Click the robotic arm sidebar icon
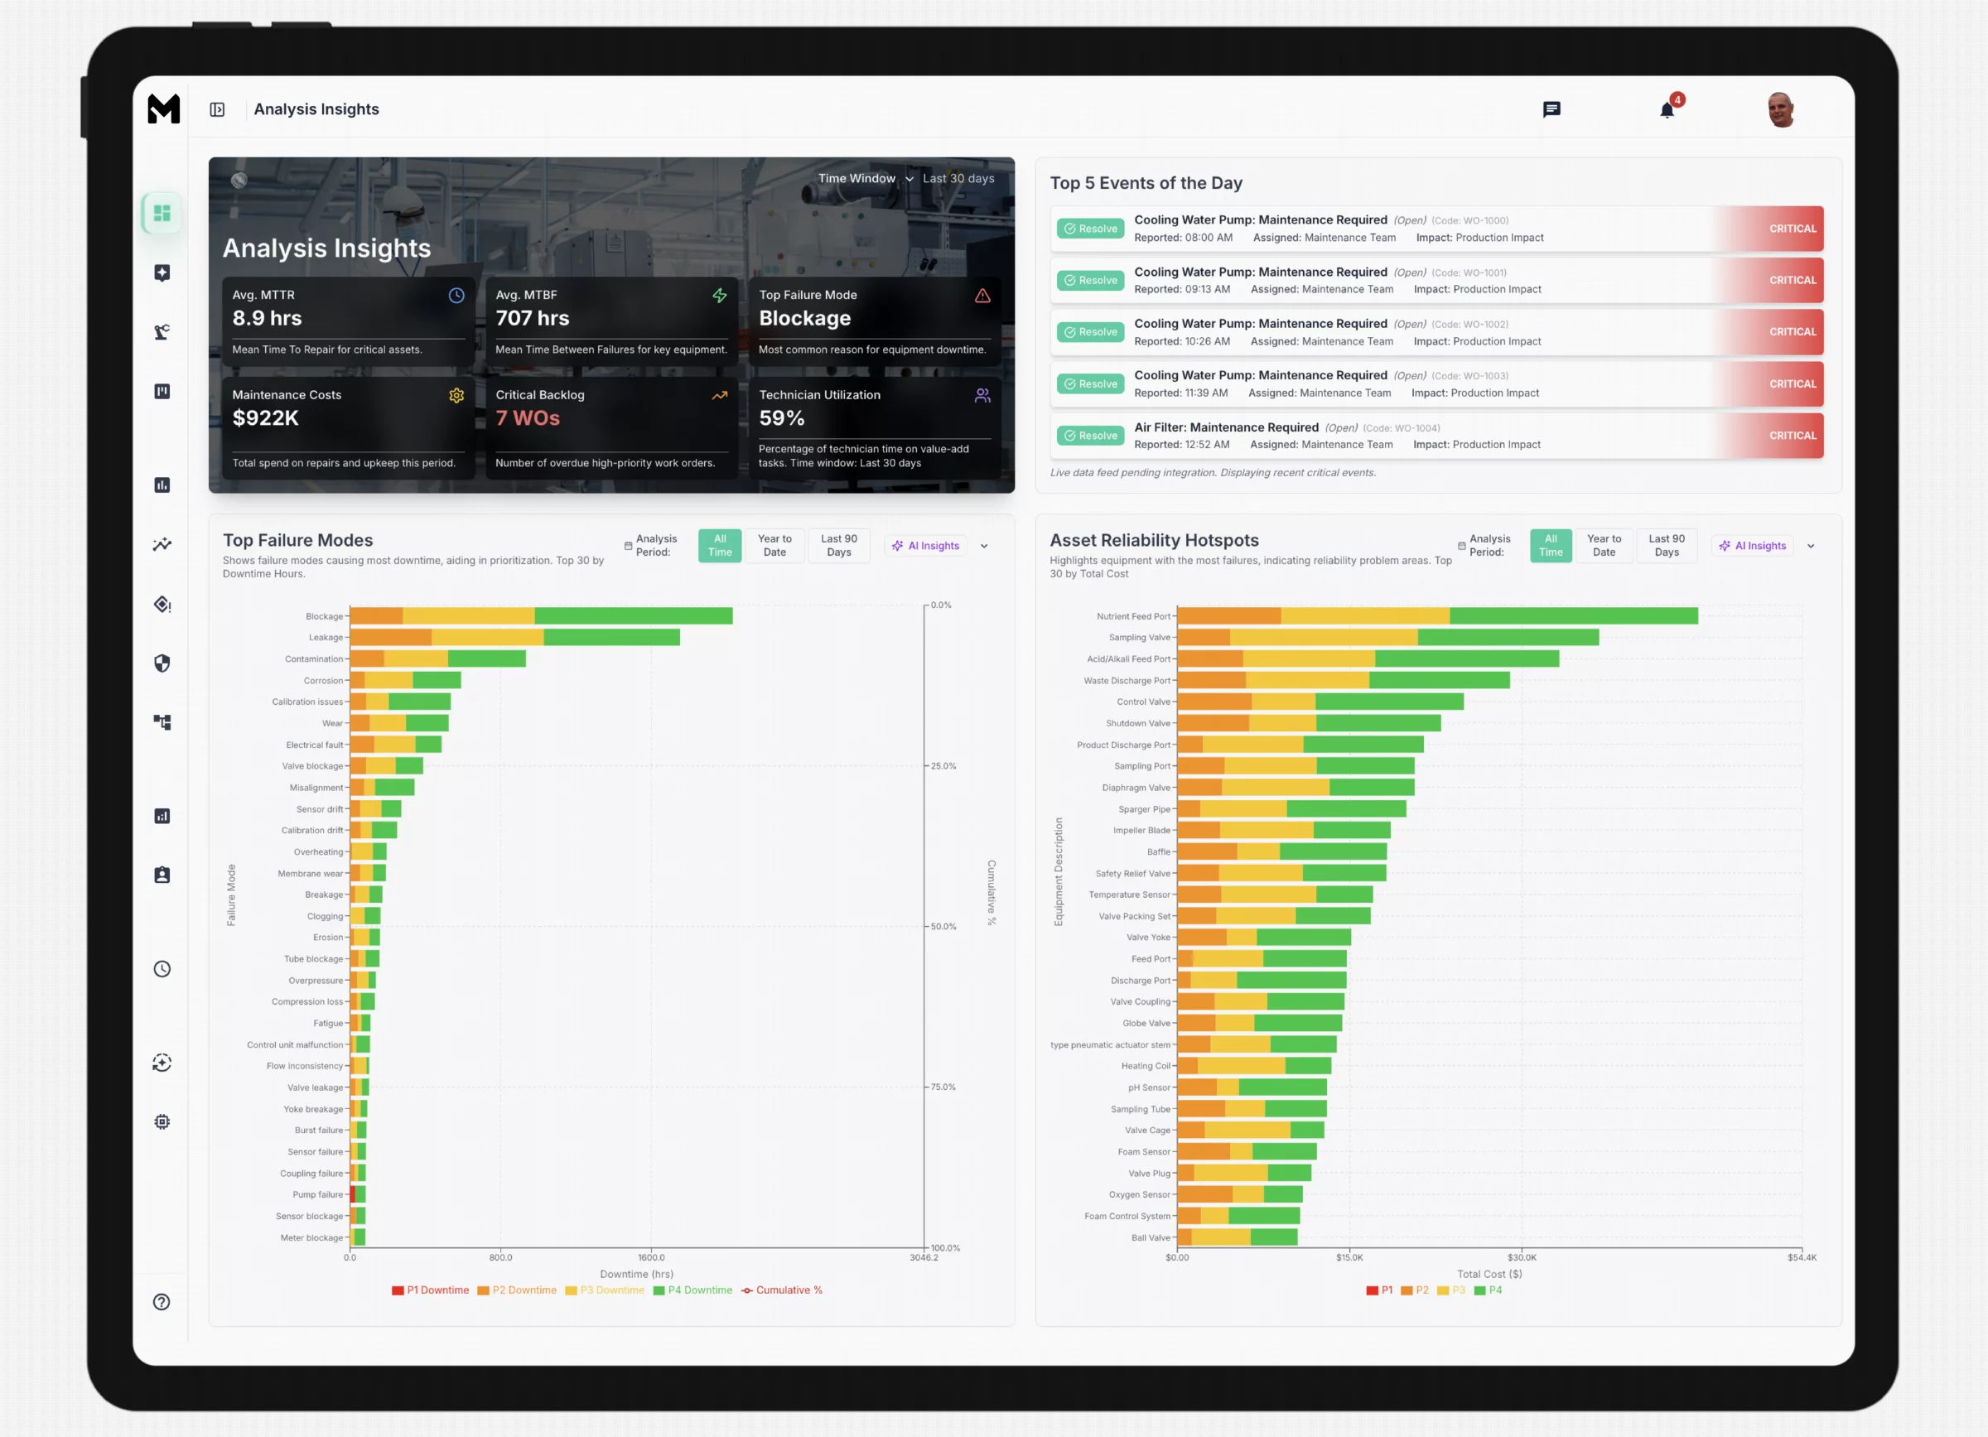Image resolution: width=1988 pixels, height=1437 pixels. (162, 332)
